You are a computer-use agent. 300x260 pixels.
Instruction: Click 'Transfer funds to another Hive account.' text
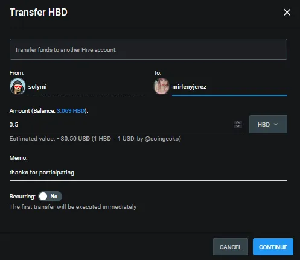tap(66, 50)
